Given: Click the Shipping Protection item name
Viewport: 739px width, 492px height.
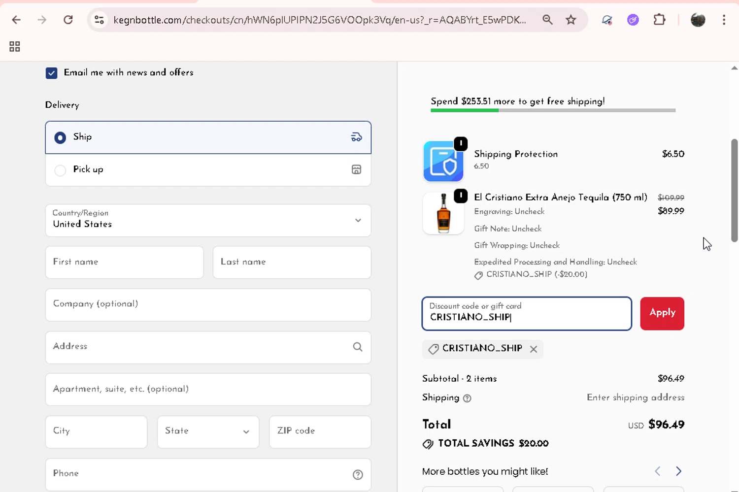Looking at the screenshot, I should 516,154.
